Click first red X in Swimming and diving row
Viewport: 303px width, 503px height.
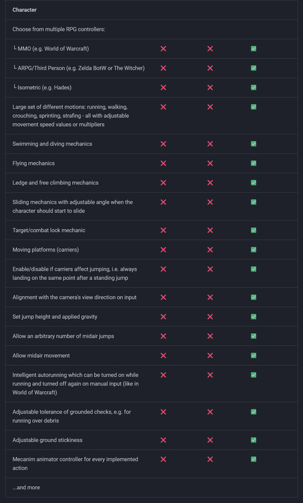(163, 144)
